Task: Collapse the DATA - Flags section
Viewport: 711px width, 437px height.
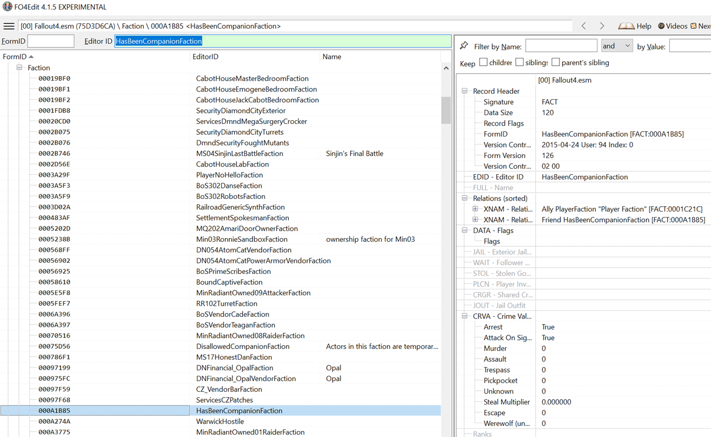Action: point(465,230)
